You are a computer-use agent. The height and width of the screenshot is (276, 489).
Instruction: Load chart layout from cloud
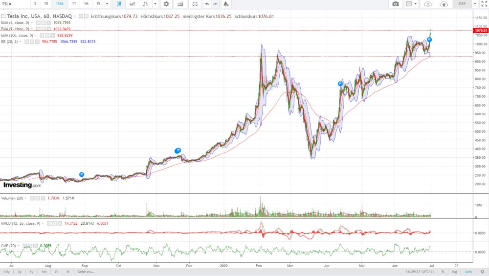(x=428, y=4)
